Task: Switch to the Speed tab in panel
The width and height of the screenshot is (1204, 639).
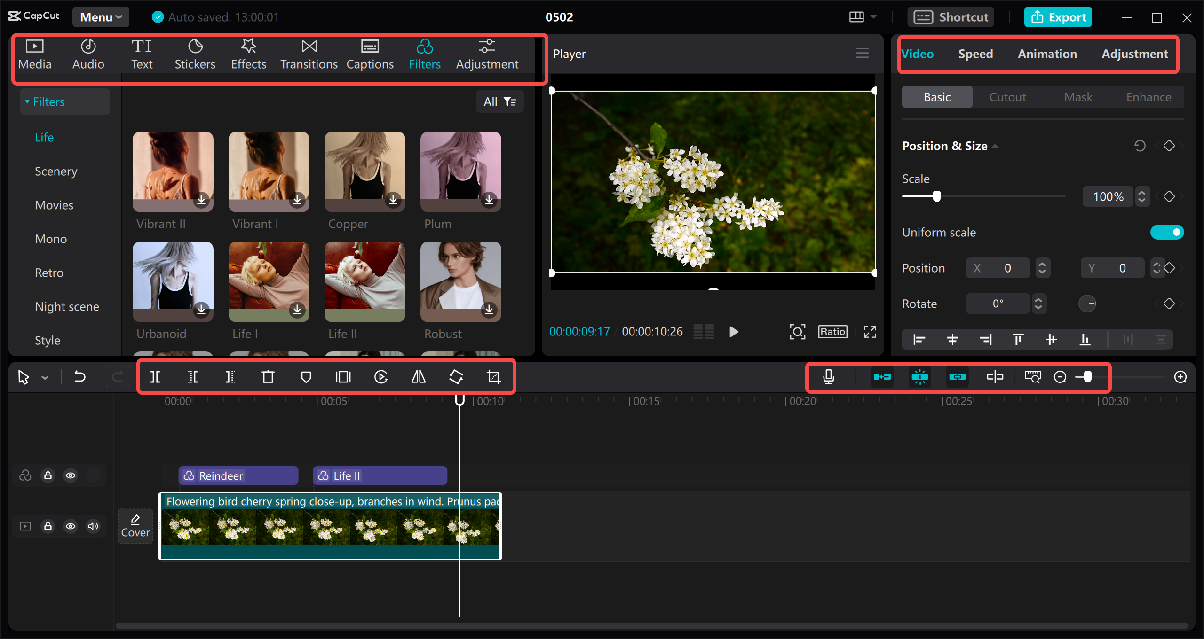Action: (x=974, y=54)
